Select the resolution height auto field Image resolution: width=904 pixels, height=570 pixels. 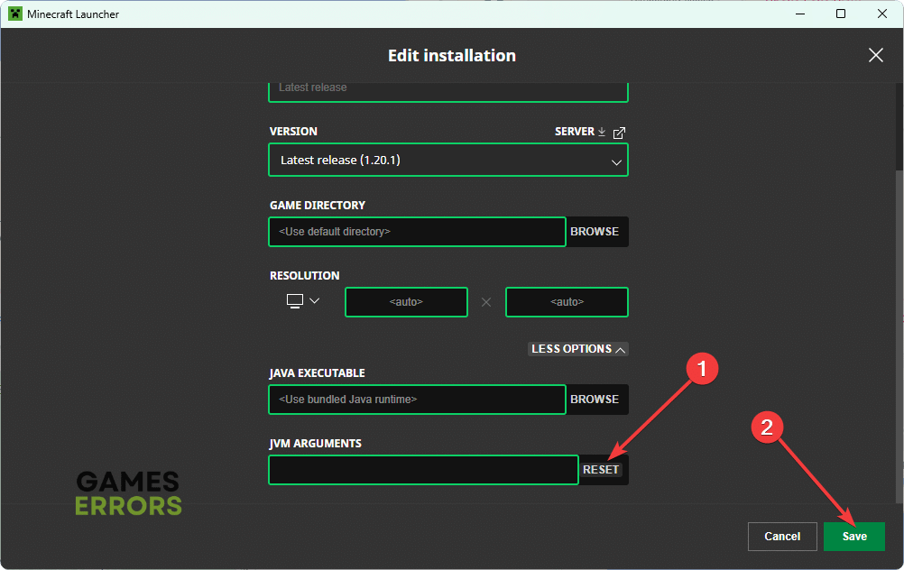click(567, 302)
